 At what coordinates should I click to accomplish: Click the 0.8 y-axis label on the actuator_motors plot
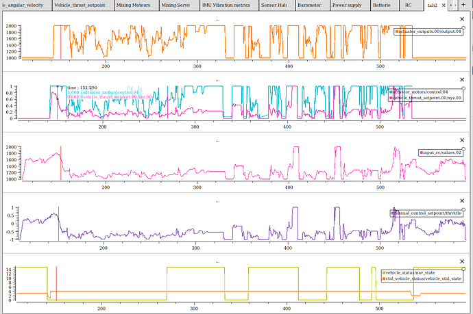(x=10, y=93)
